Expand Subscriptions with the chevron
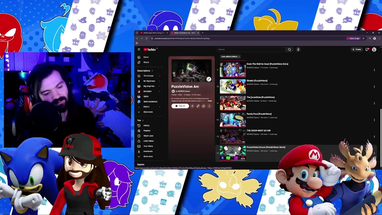The height and width of the screenshot is (215, 382). pyautogui.click(x=152, y=71)
